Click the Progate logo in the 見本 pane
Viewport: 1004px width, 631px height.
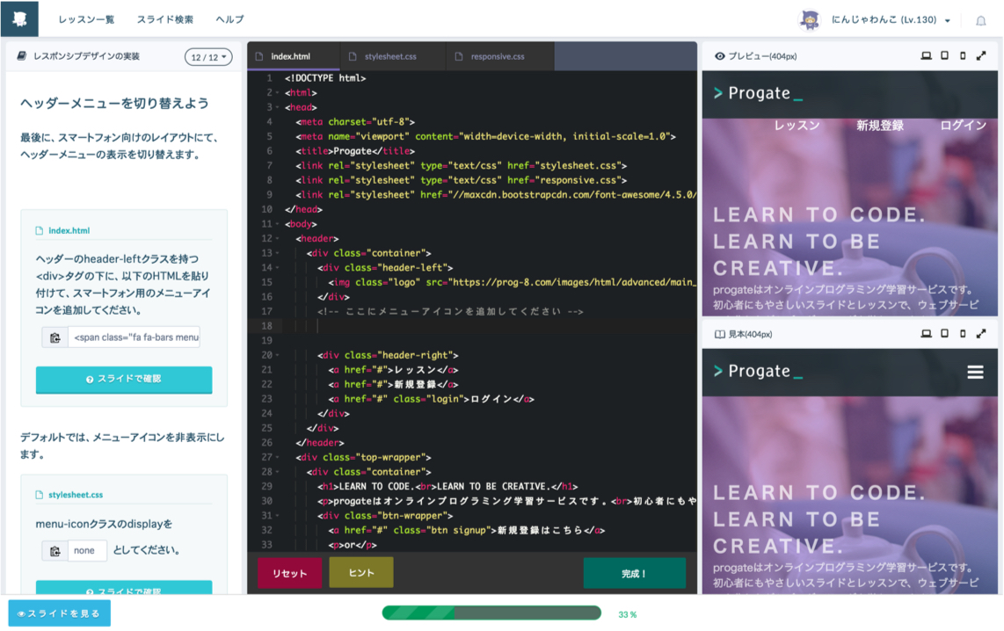(758, 371)
